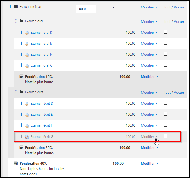
Task: Click the Examen oral E assignment icon
Action: [x=27, y=44]
